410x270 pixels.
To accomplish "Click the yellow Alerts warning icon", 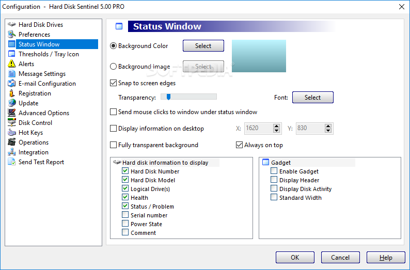I will (x=11, y=63).
